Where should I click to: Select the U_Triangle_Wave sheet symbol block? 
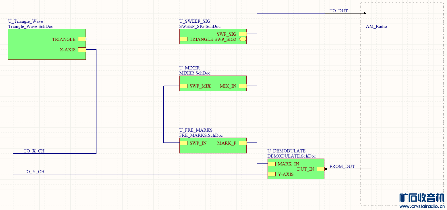(47, 44)
